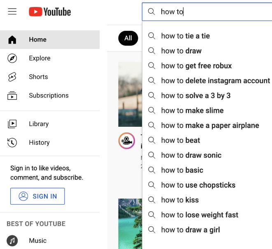Open the foggy fence video thumbnail

[130, 94]
